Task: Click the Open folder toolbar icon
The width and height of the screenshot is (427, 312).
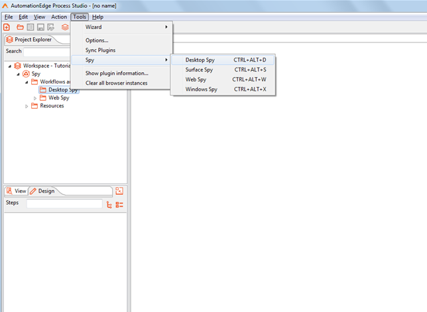Action: pos(20,27)
